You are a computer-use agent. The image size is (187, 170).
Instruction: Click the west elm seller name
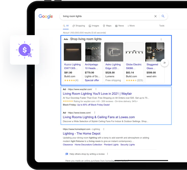click(x=151, y=76)
